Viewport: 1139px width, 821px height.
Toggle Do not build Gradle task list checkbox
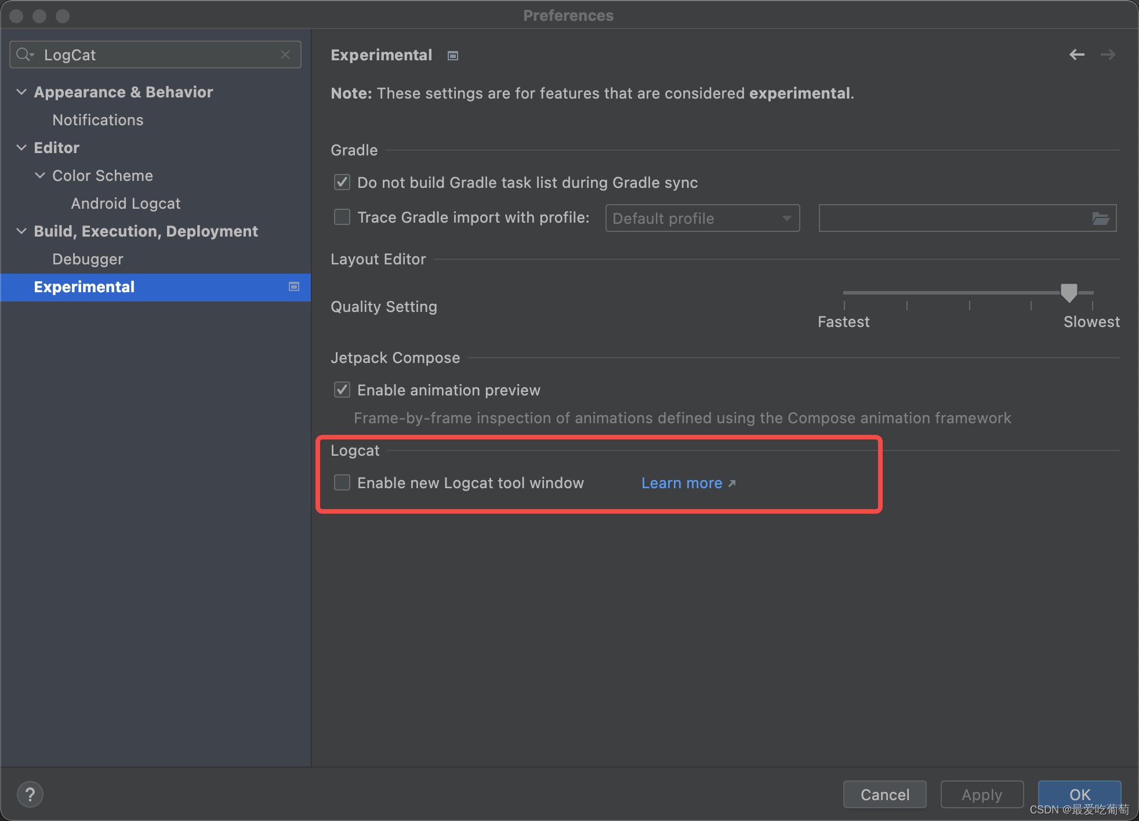coord(344,183)
